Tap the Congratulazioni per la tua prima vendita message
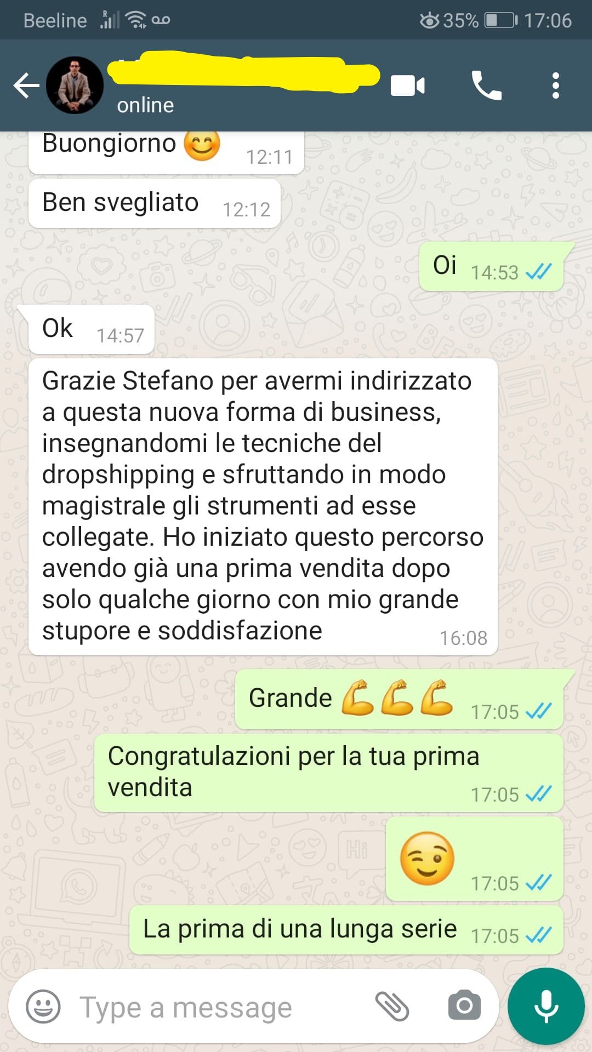 [329, 773]
